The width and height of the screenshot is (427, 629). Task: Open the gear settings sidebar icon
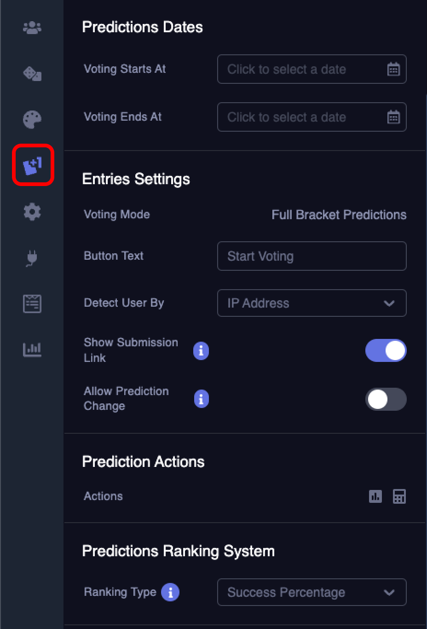coord(32,212)
